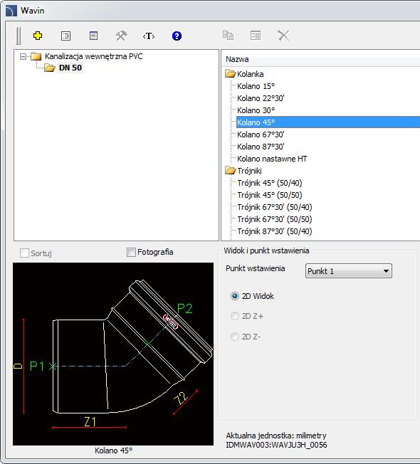Open the Punkt wstawienia dropdown
The image size is (420, 464).
click(x=349, y=270)
